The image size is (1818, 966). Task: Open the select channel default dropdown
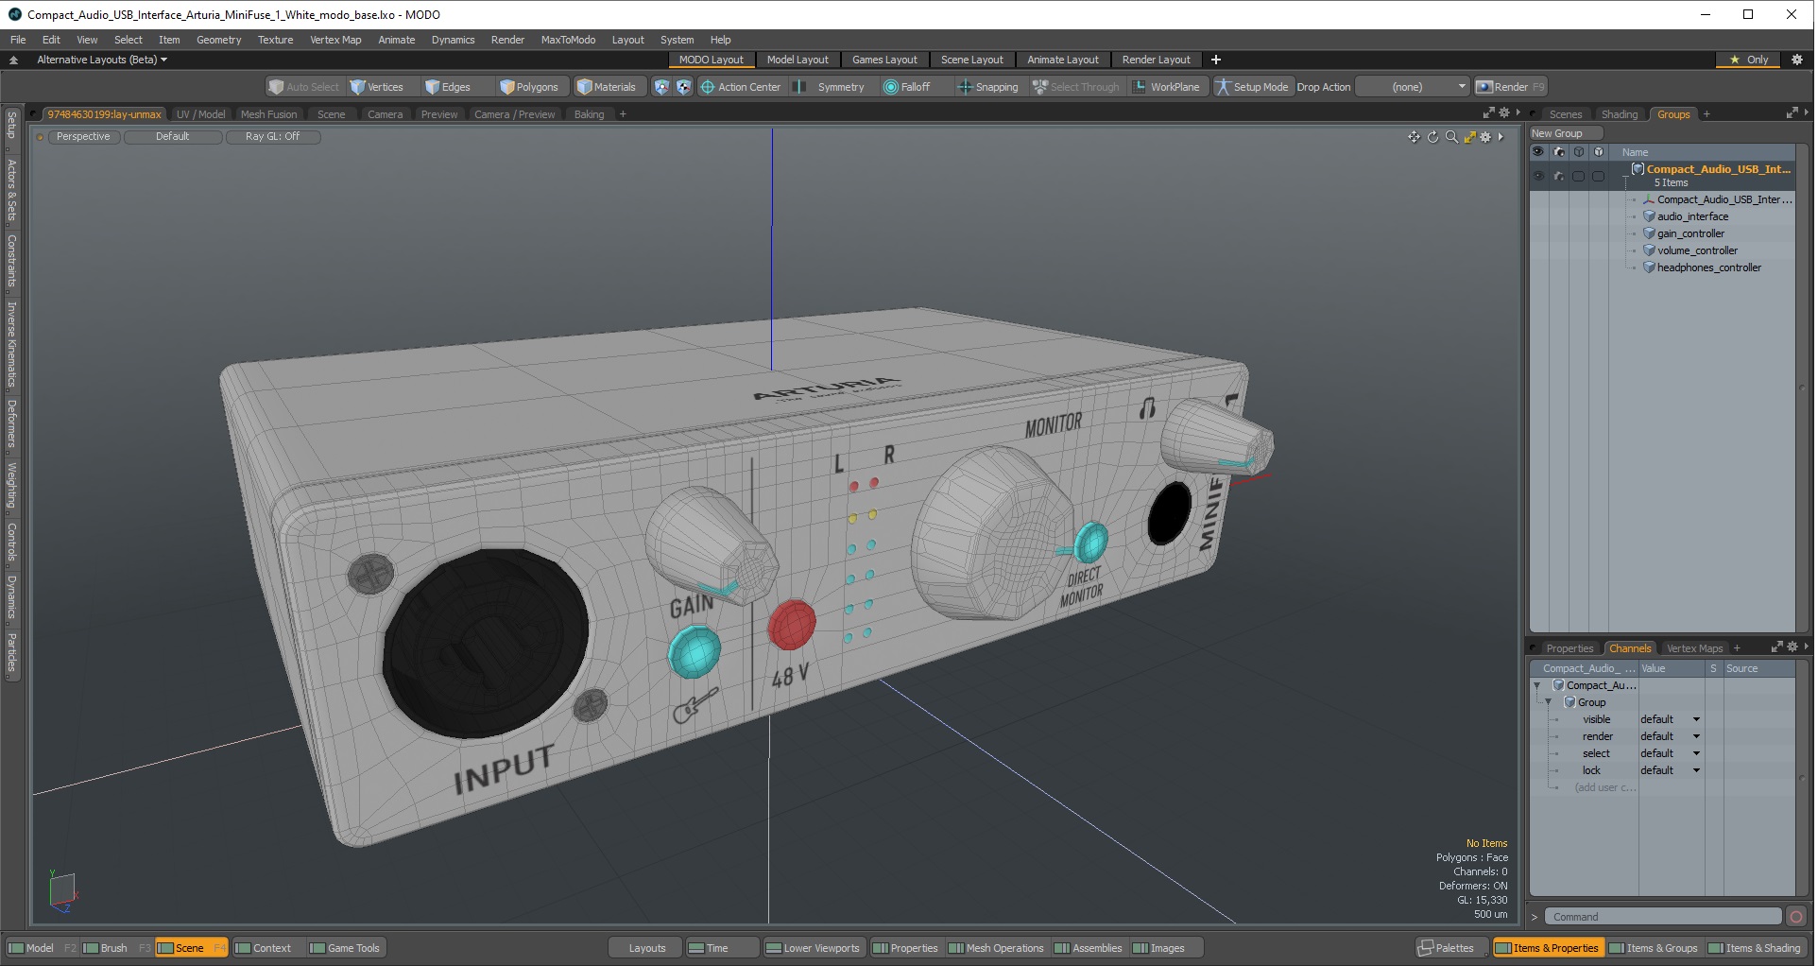(x=1670, y=753)
